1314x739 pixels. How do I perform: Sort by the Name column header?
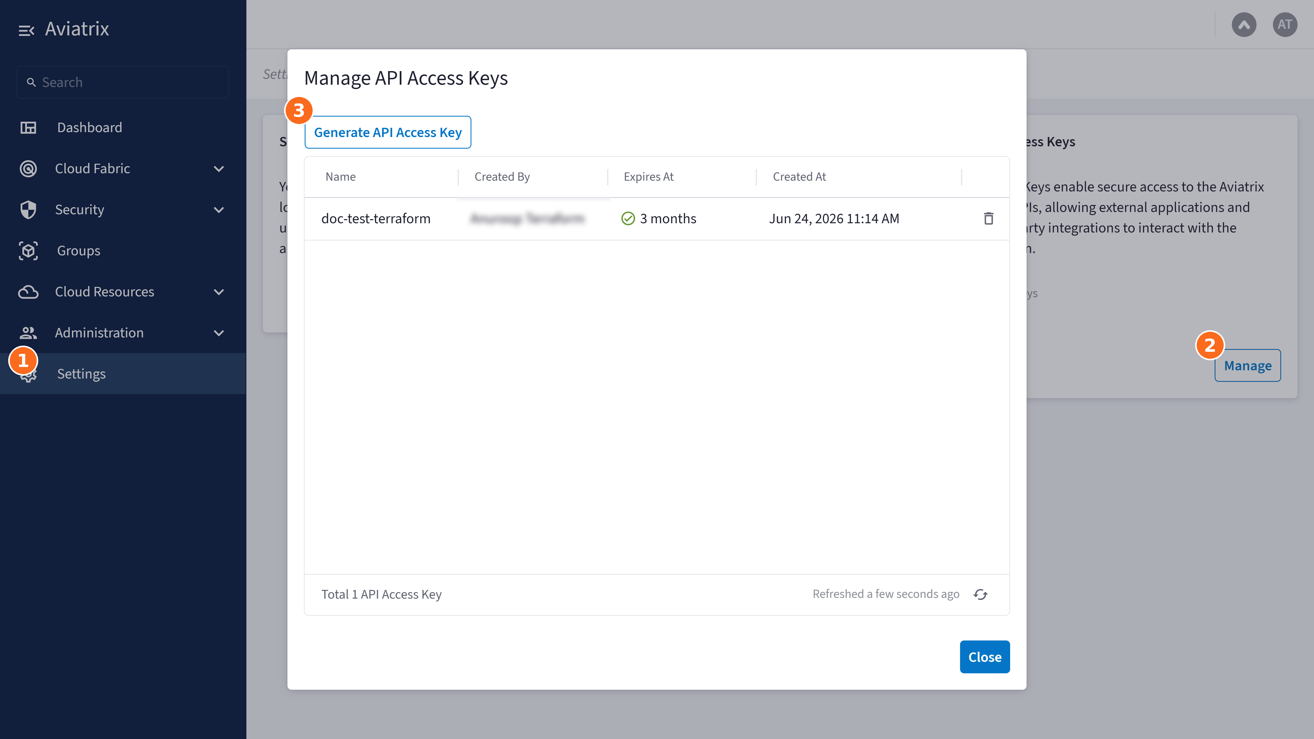click(341, 177)
